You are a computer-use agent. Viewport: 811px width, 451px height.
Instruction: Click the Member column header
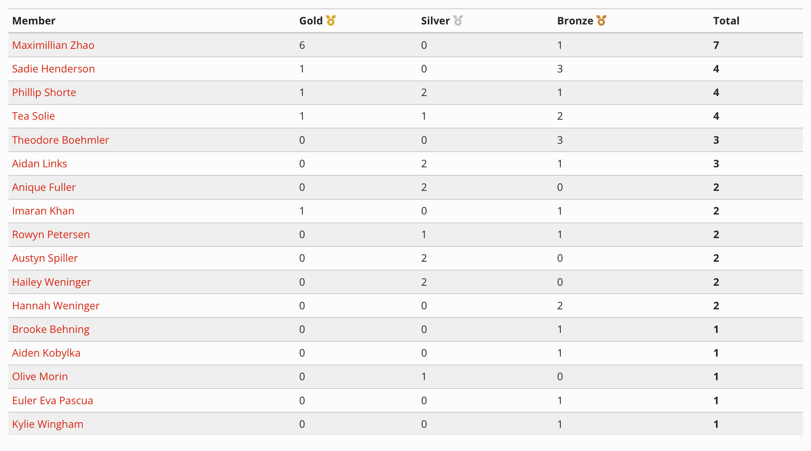click(x=34, y=21)
